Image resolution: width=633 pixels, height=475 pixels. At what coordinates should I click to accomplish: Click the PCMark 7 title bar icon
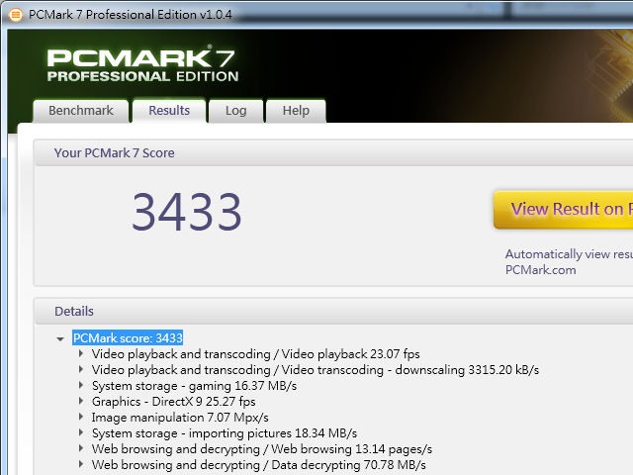[x=16, y=15]
